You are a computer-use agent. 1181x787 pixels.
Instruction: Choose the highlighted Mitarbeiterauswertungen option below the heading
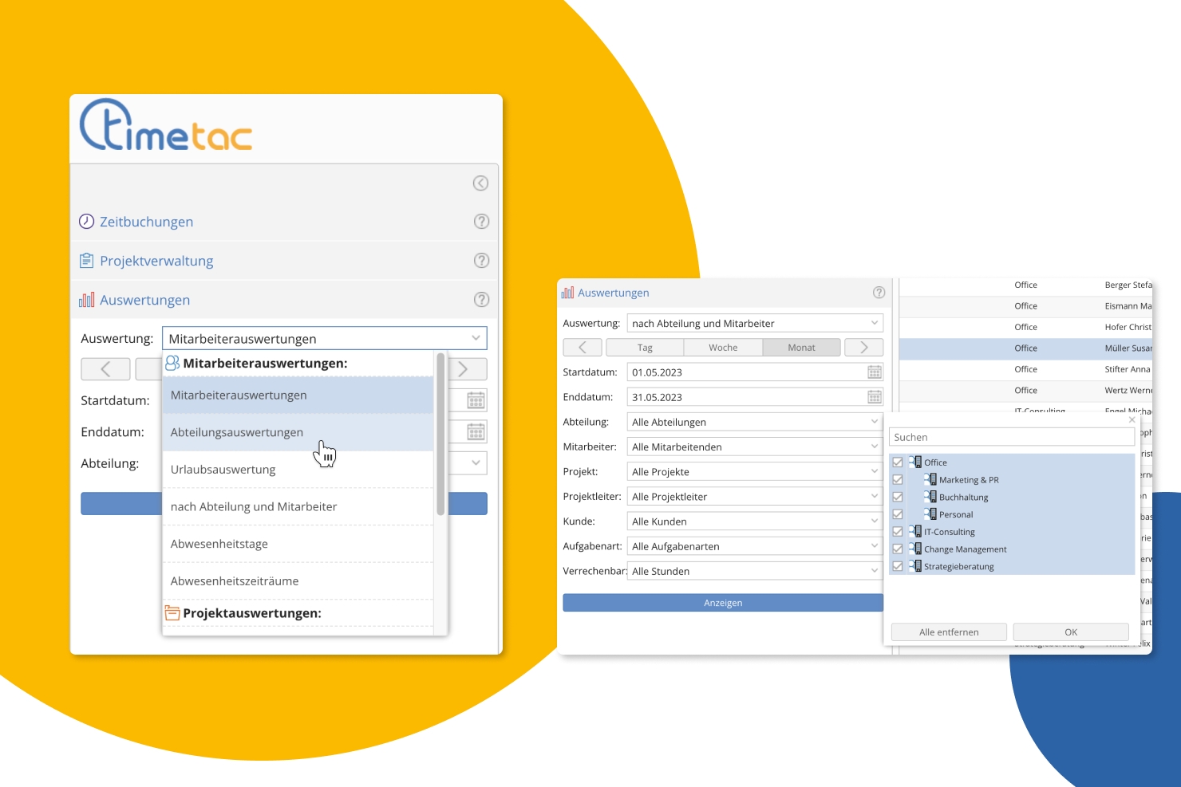pyautogui.click(x=298, y=395)
